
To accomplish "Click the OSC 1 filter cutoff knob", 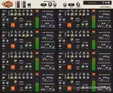I will [26, 25].
